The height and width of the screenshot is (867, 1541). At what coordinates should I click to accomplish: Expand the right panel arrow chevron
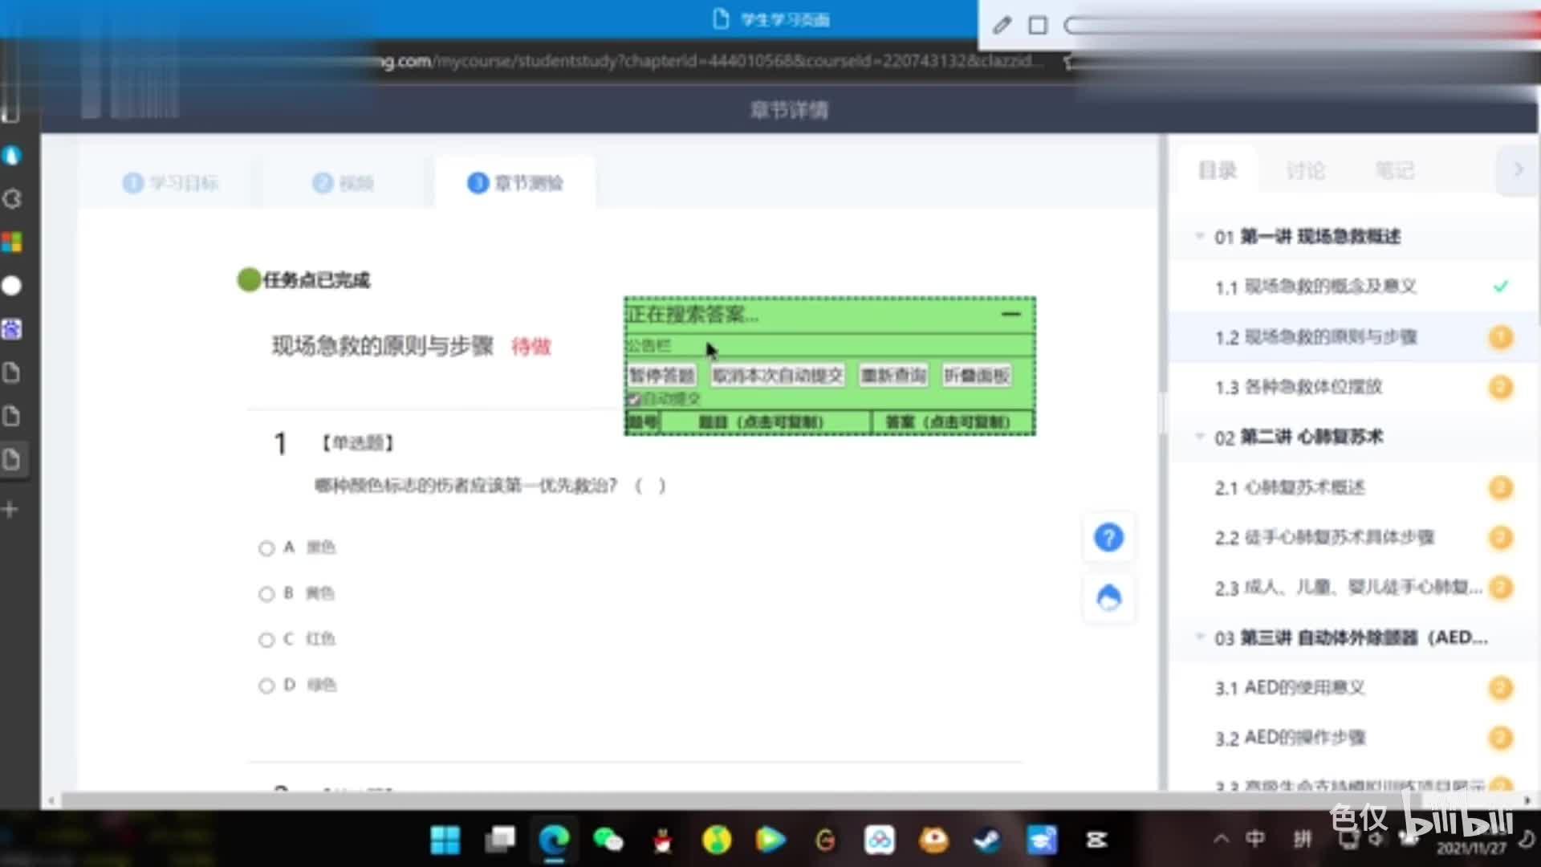(1518, 169)
